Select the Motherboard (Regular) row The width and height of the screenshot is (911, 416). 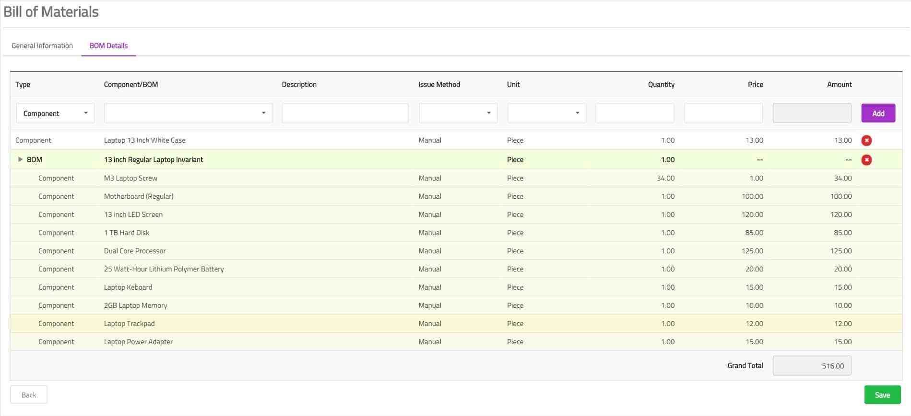(456, 196)
